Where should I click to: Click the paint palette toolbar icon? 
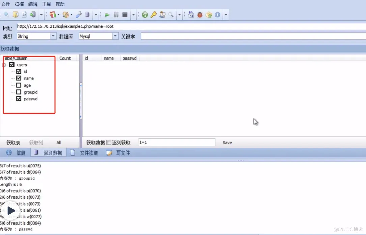pos(66,15)
